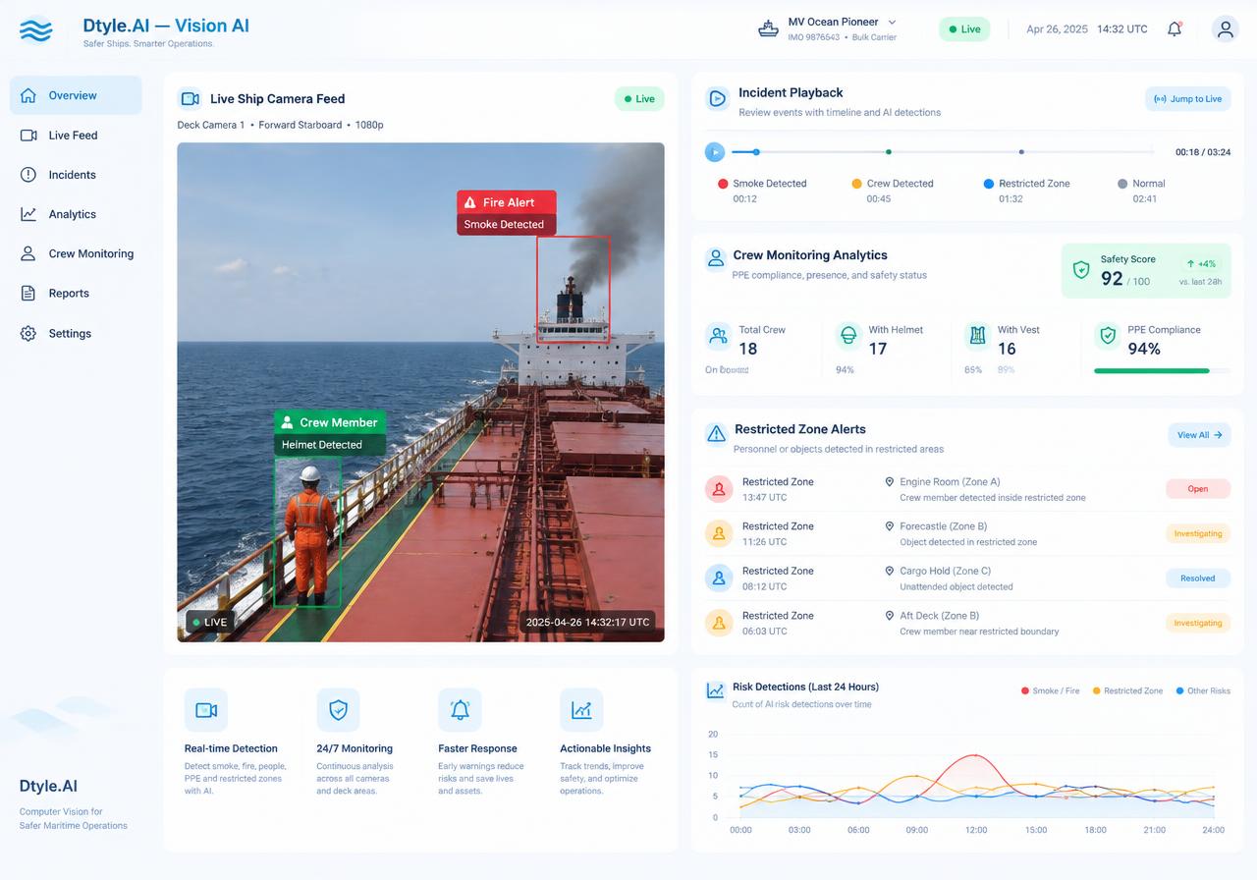Screen dimensions: 1257x880
Task: Toggle the Restricted Zone chart legend
Action: click(1127, 690)
